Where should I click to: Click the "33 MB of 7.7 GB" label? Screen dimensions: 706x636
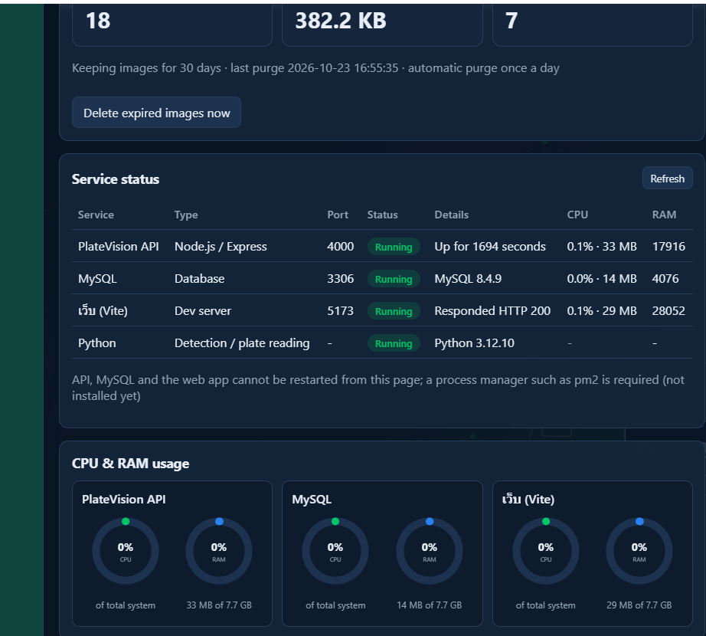tap(219, 605)
